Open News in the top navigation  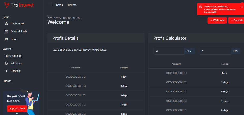59,5
